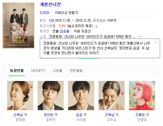Click the 계룡선녀전 drama poster image
The width and height of the screenshot is (163, 126).
coord(18,25)
